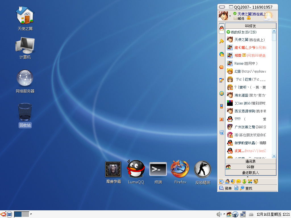The image size is (291, 218).
Task: Expand the small toolbar arrow above bottom icons
Action: pos(248,177)
